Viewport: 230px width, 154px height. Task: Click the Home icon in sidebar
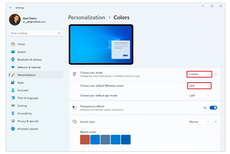tap(13, 44)
